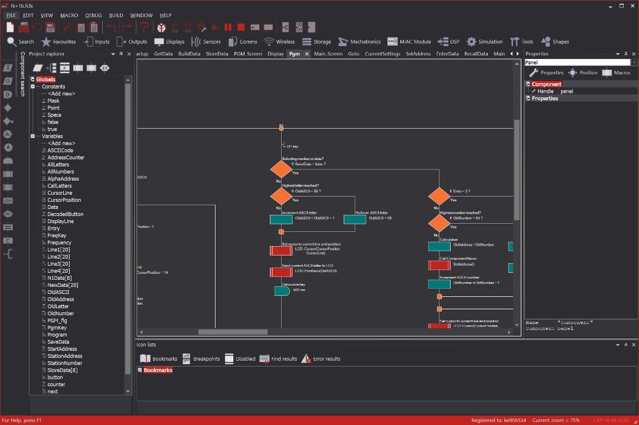The height and width of the screenshot is (425, 639).
Task: Switch to the Main_Screen macro tab
Action: (x=328, y=54)
